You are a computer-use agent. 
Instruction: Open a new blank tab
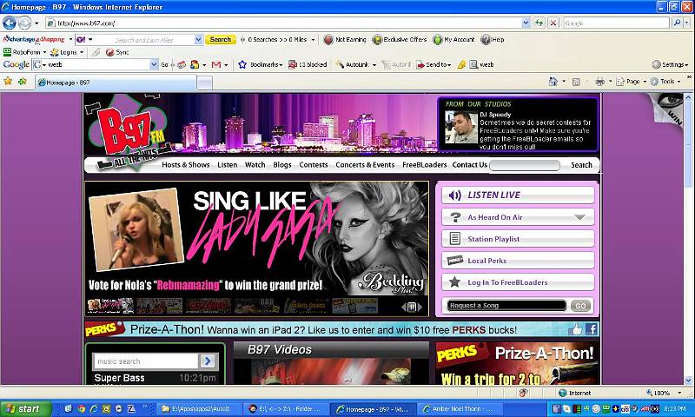(x=204, y=83)
